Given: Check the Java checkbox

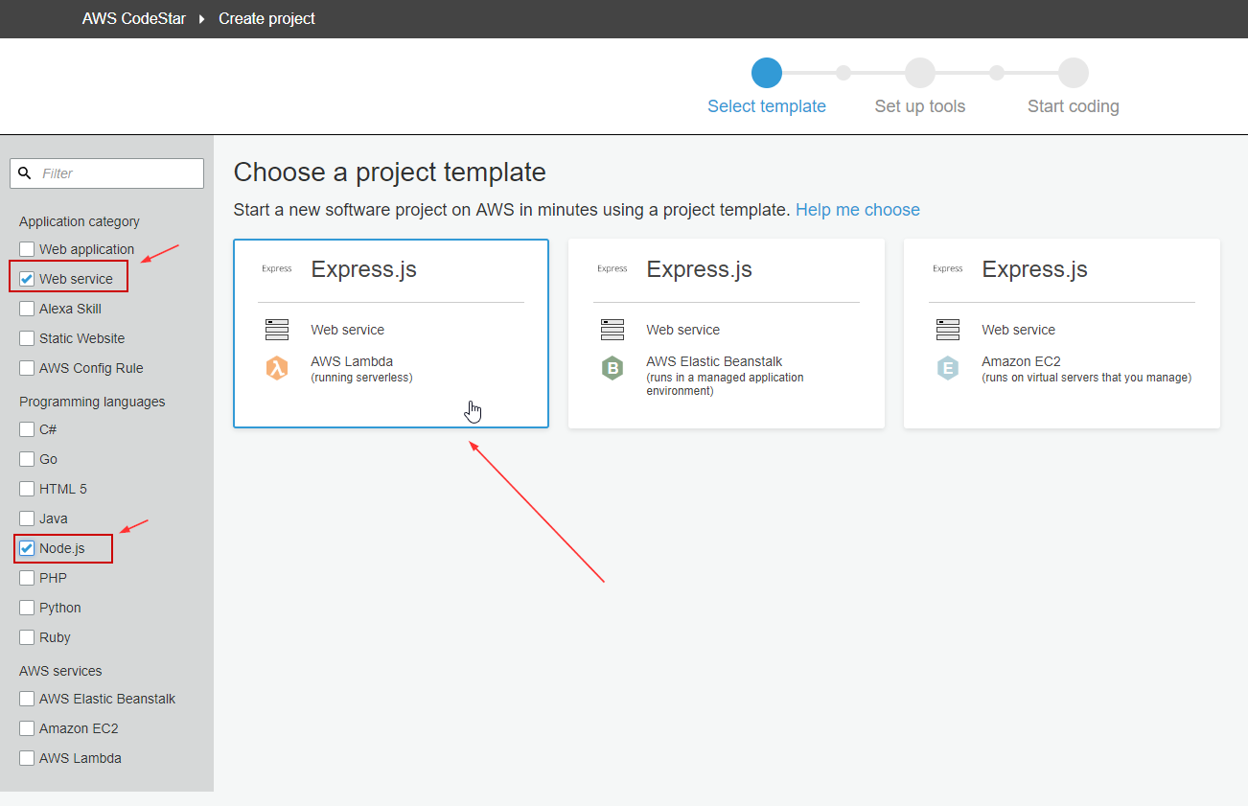Looking at the screenshot, I should 27,518.
